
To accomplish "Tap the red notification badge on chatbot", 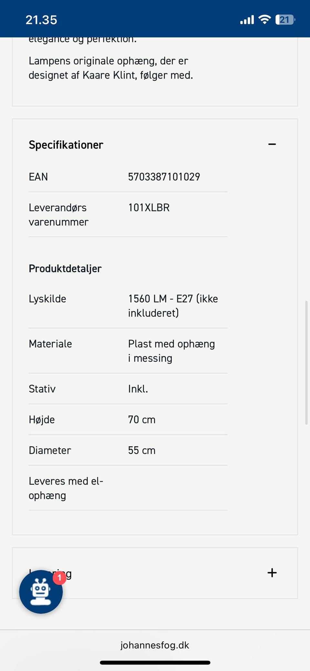I will click(x=59, y=578).
